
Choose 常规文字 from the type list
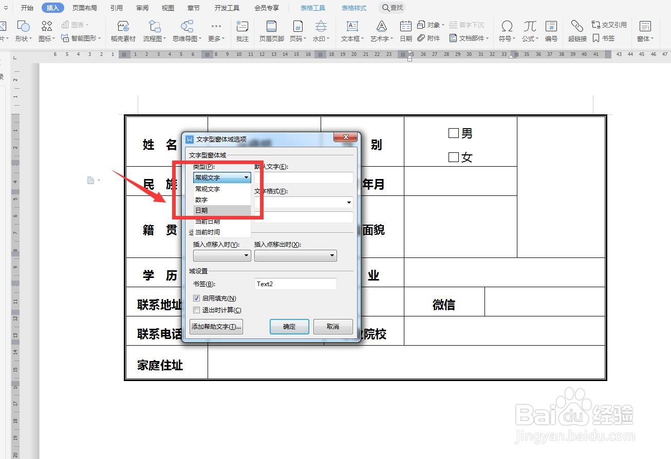click(222, 189)
